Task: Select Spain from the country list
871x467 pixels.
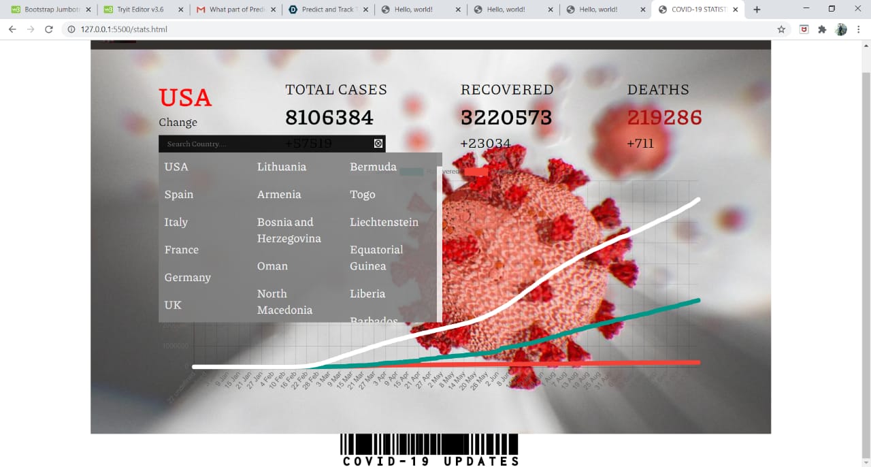Action: (179, 195)
